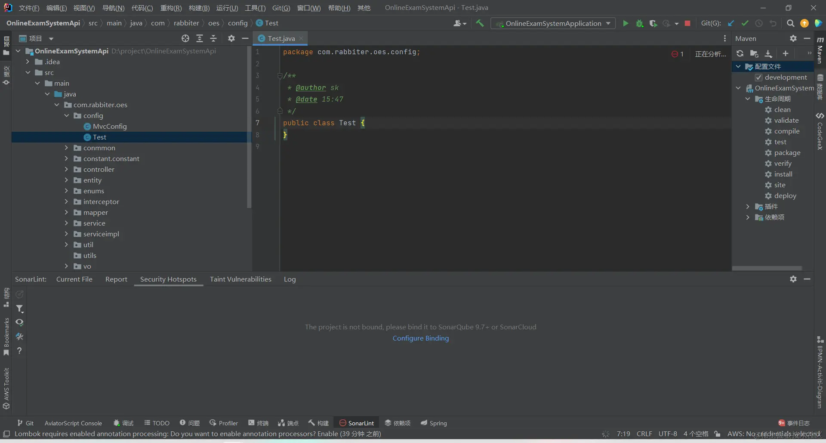The width and height of the screenshot is (826, 443).
Task: Reload all Maven projects
Action: click(740, 53)
